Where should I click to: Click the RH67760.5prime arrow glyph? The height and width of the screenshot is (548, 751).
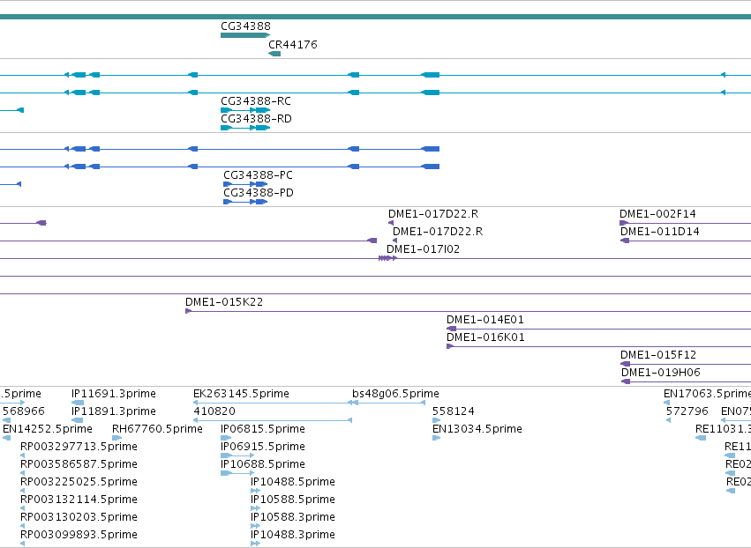[116, 438]
